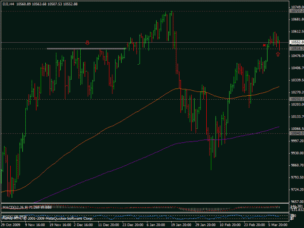Select the gray horizontal resistance trendline
The height and width of the screenshot is (228, 304).
pyautogui.click(x=86, y=49)
